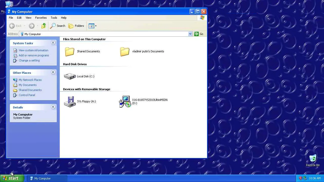Open the Search pane
This screenshot has height=182, width=324.
pos(58,26)
